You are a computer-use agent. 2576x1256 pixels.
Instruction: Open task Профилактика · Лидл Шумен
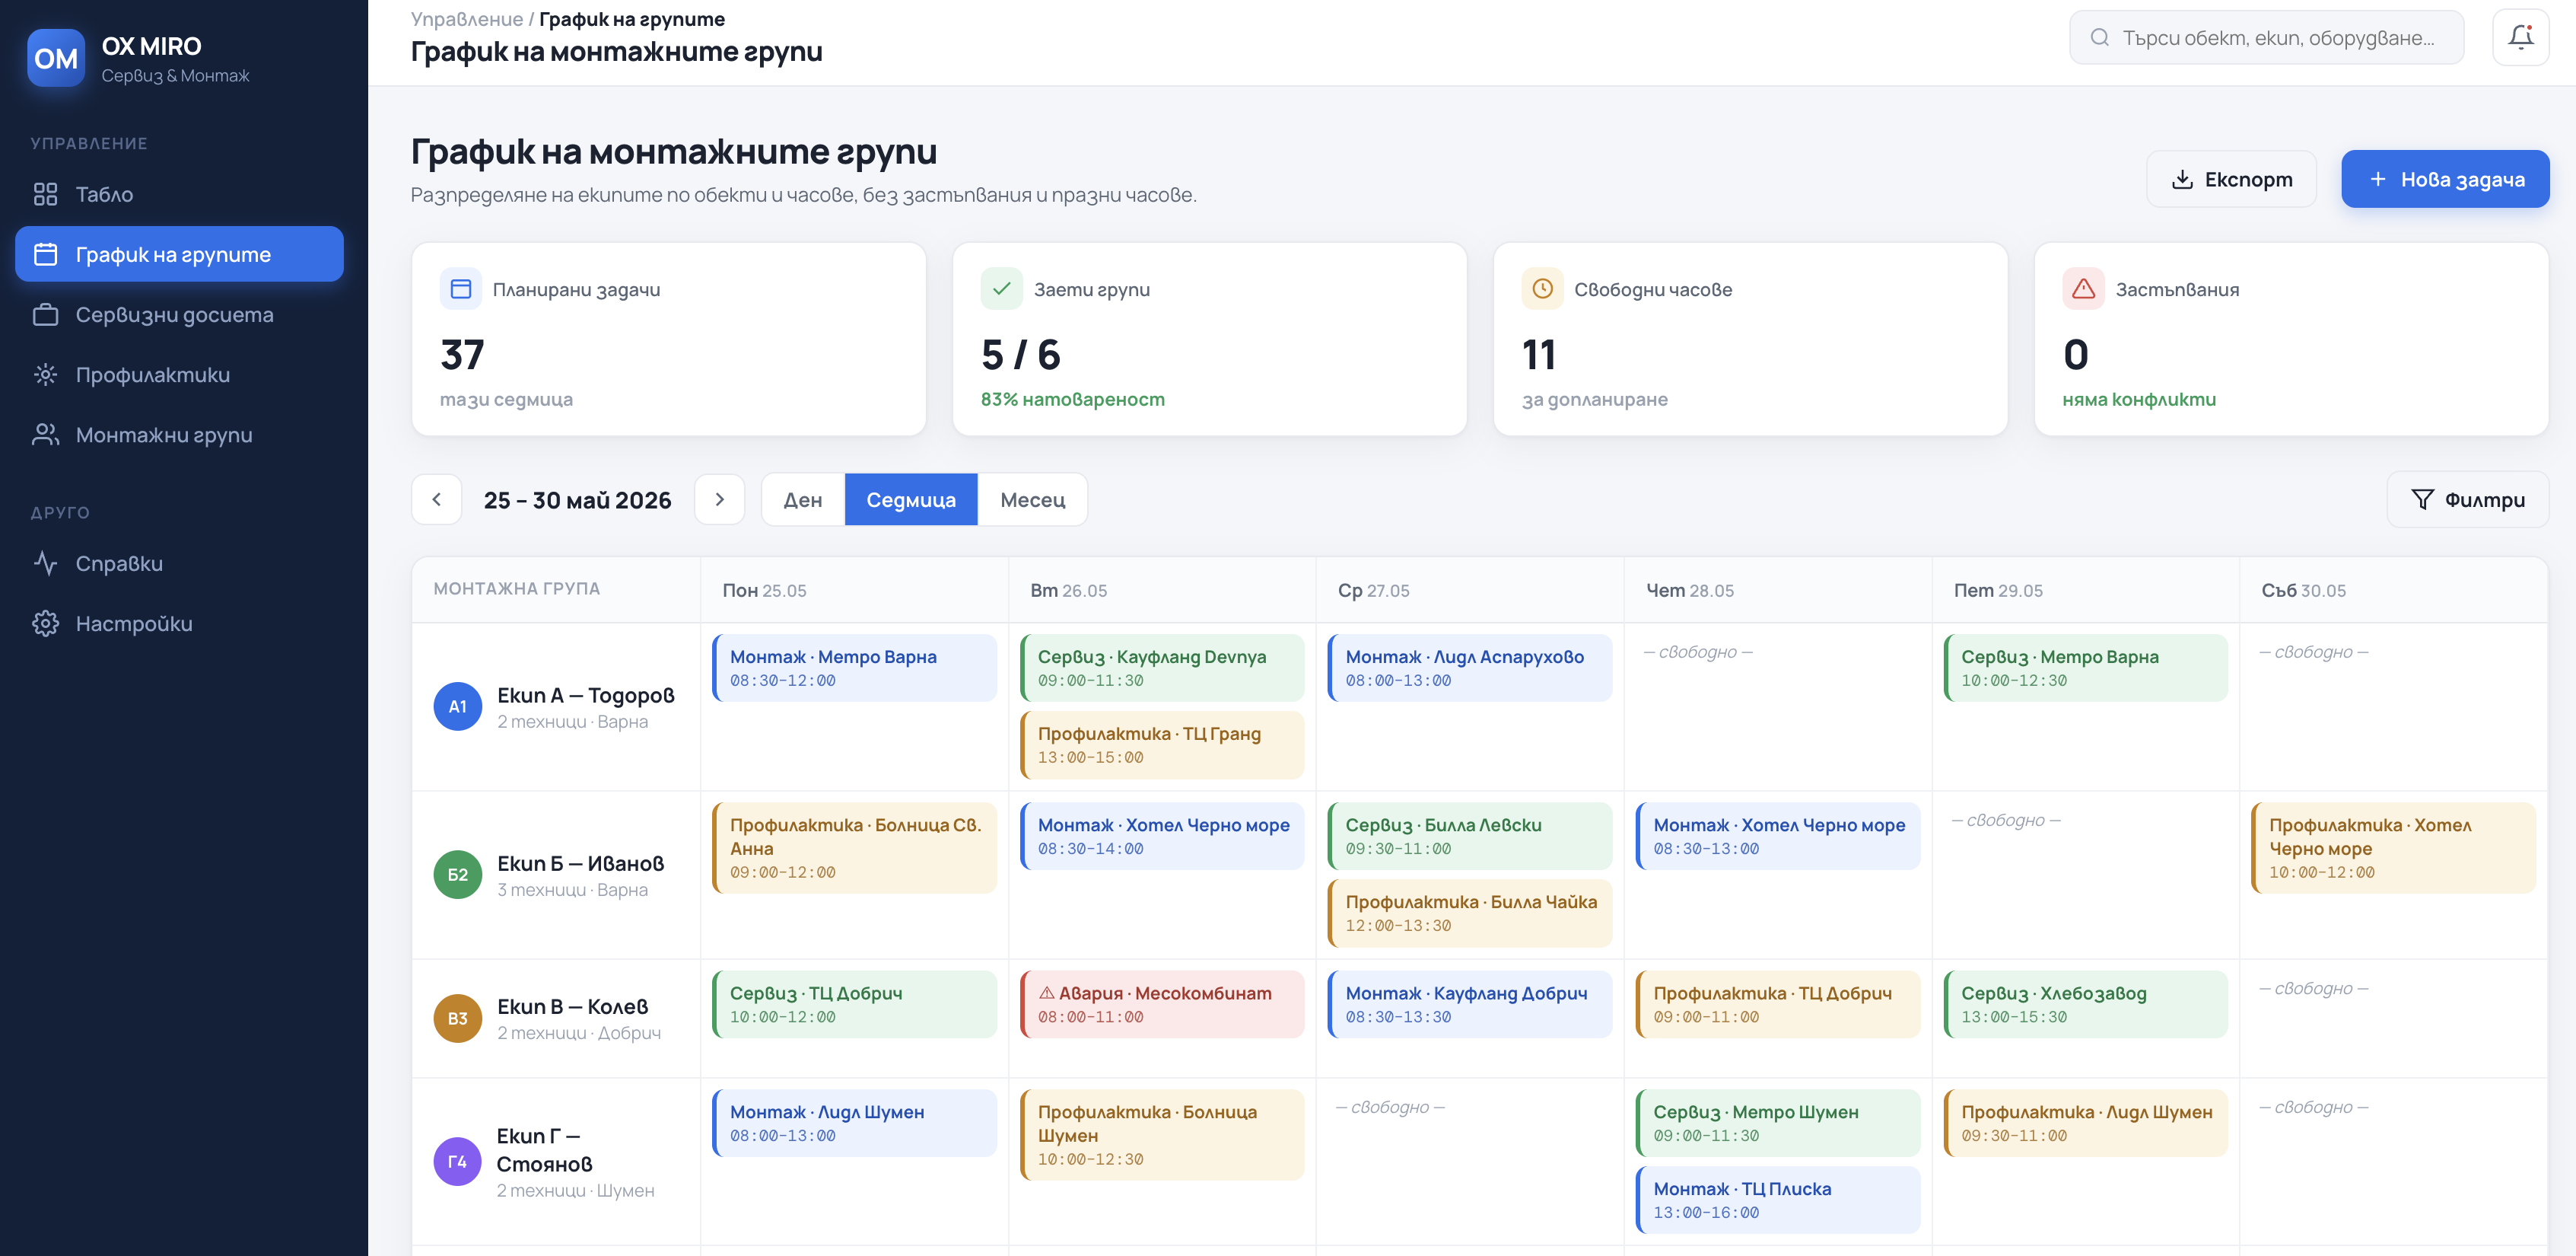(2086, 1124)
